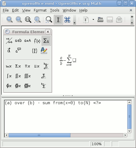Image resolution: width=136 pixels, height=148 pixels.
Task: Open the Window menu
Action: pos(69,10)
